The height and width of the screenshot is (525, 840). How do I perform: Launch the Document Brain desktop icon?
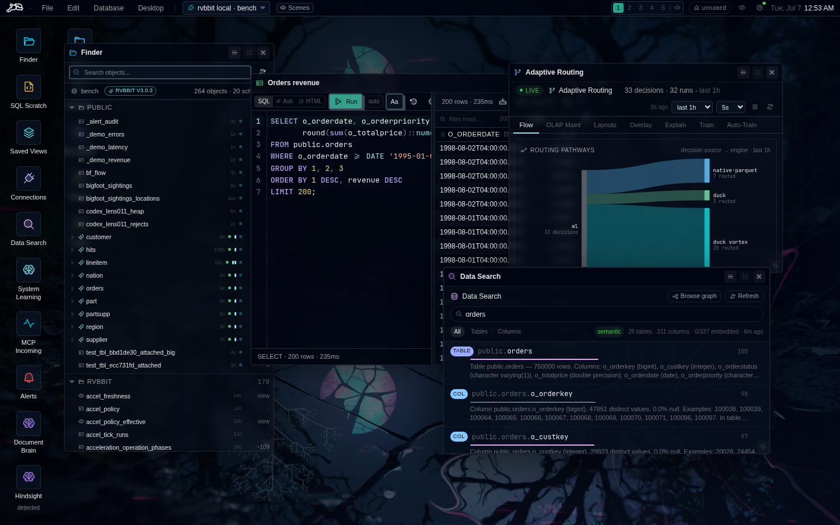click(29, 423)
